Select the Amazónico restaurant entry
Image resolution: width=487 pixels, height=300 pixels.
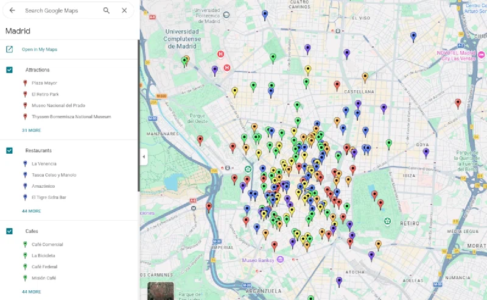(43, 186)
